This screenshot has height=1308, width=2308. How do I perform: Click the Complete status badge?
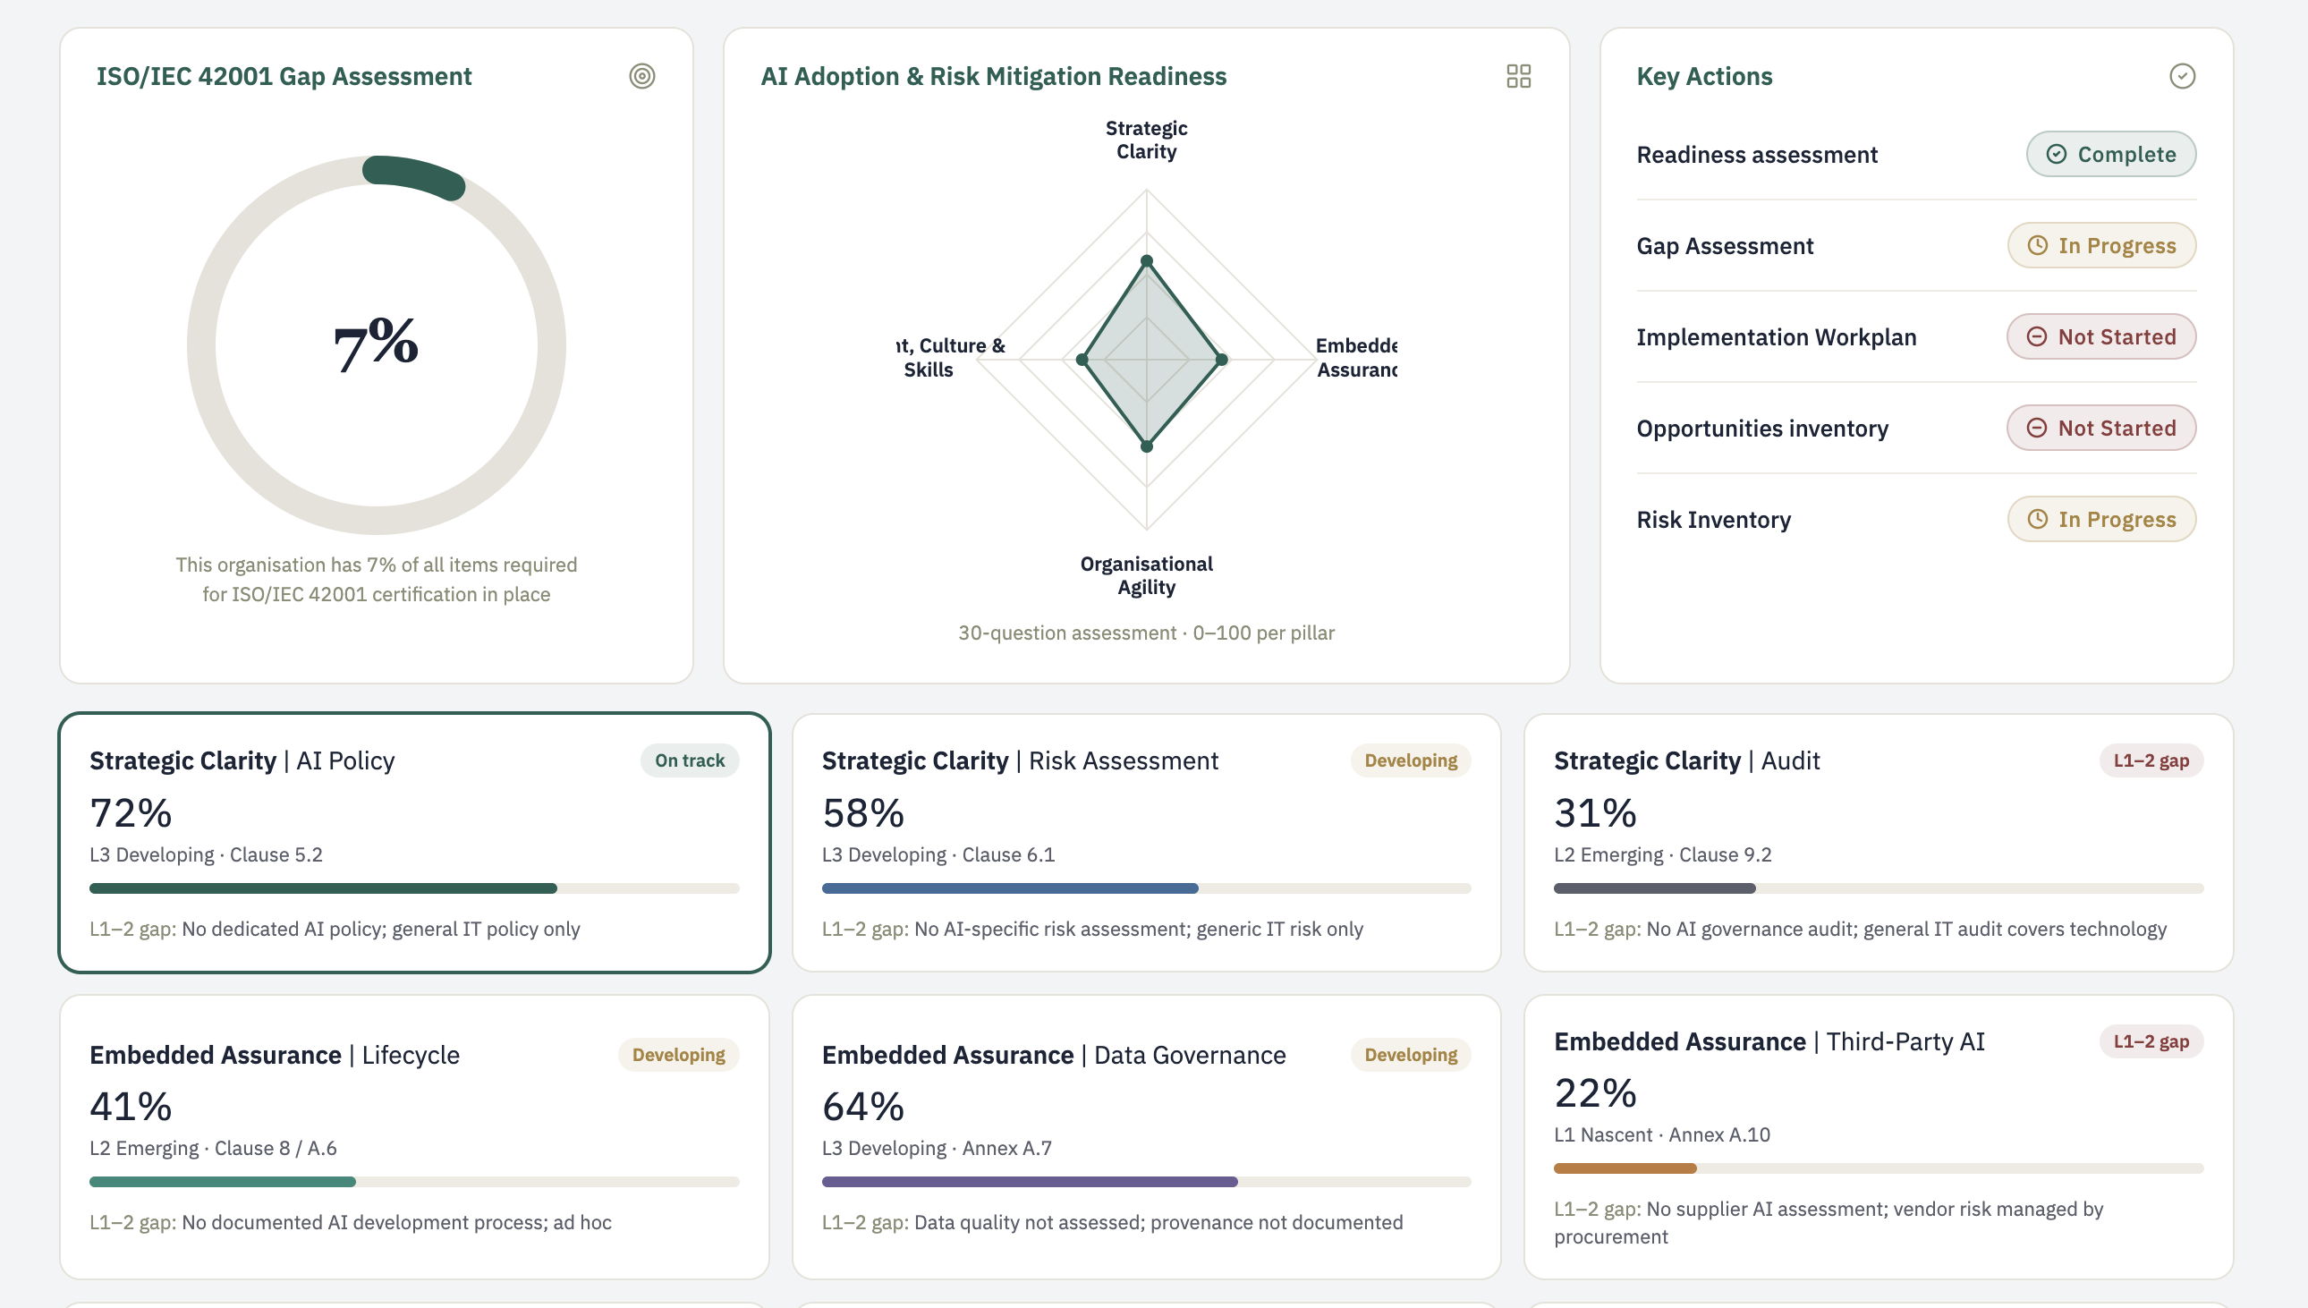[x=2111, y=155]
